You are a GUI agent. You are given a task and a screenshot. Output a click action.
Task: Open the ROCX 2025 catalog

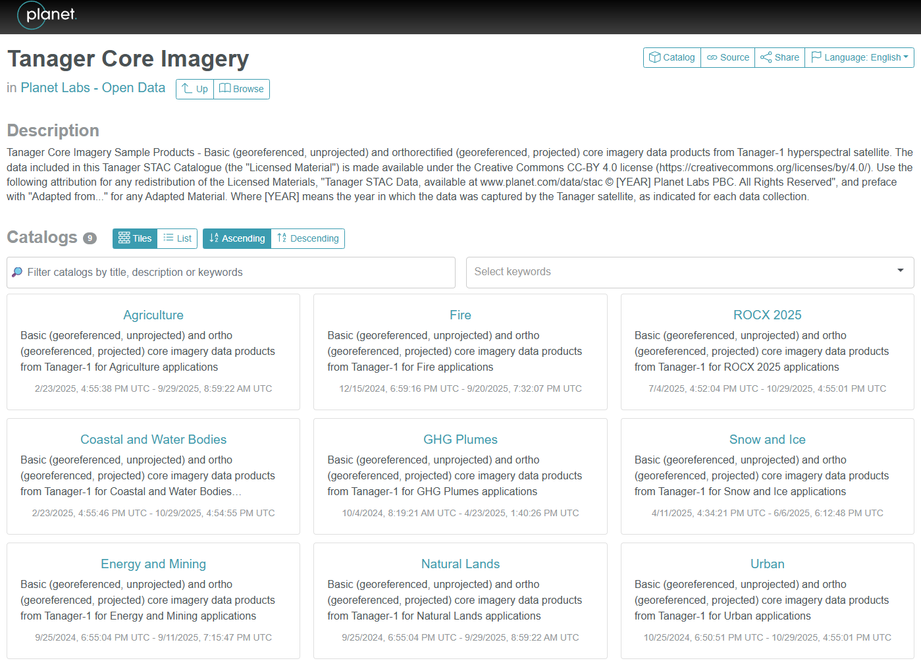coord(768,315)
